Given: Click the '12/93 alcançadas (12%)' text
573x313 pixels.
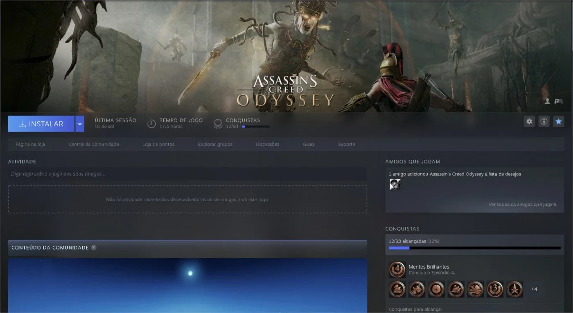Looking at the screenshot, I should coord(414,241).
